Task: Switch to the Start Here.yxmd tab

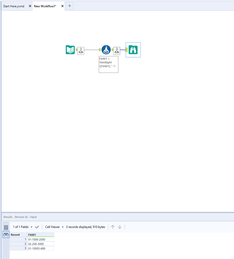Action: tap(14, 6)
